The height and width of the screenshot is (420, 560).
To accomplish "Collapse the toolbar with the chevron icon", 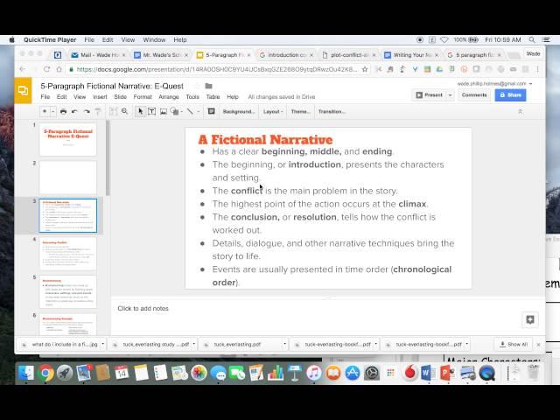I will (520, 111).
